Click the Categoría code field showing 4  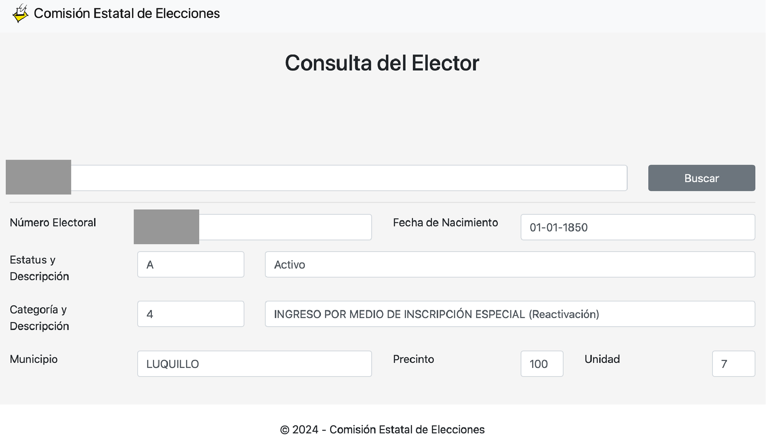point(191,314)
